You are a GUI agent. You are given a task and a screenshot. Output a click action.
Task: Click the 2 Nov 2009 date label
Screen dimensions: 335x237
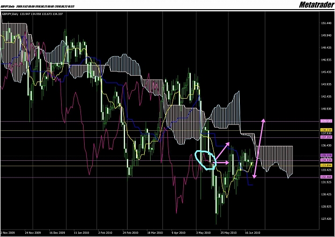click(x=8, y=233)
